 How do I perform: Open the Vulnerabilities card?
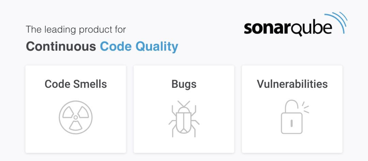(x=292, y=109)
